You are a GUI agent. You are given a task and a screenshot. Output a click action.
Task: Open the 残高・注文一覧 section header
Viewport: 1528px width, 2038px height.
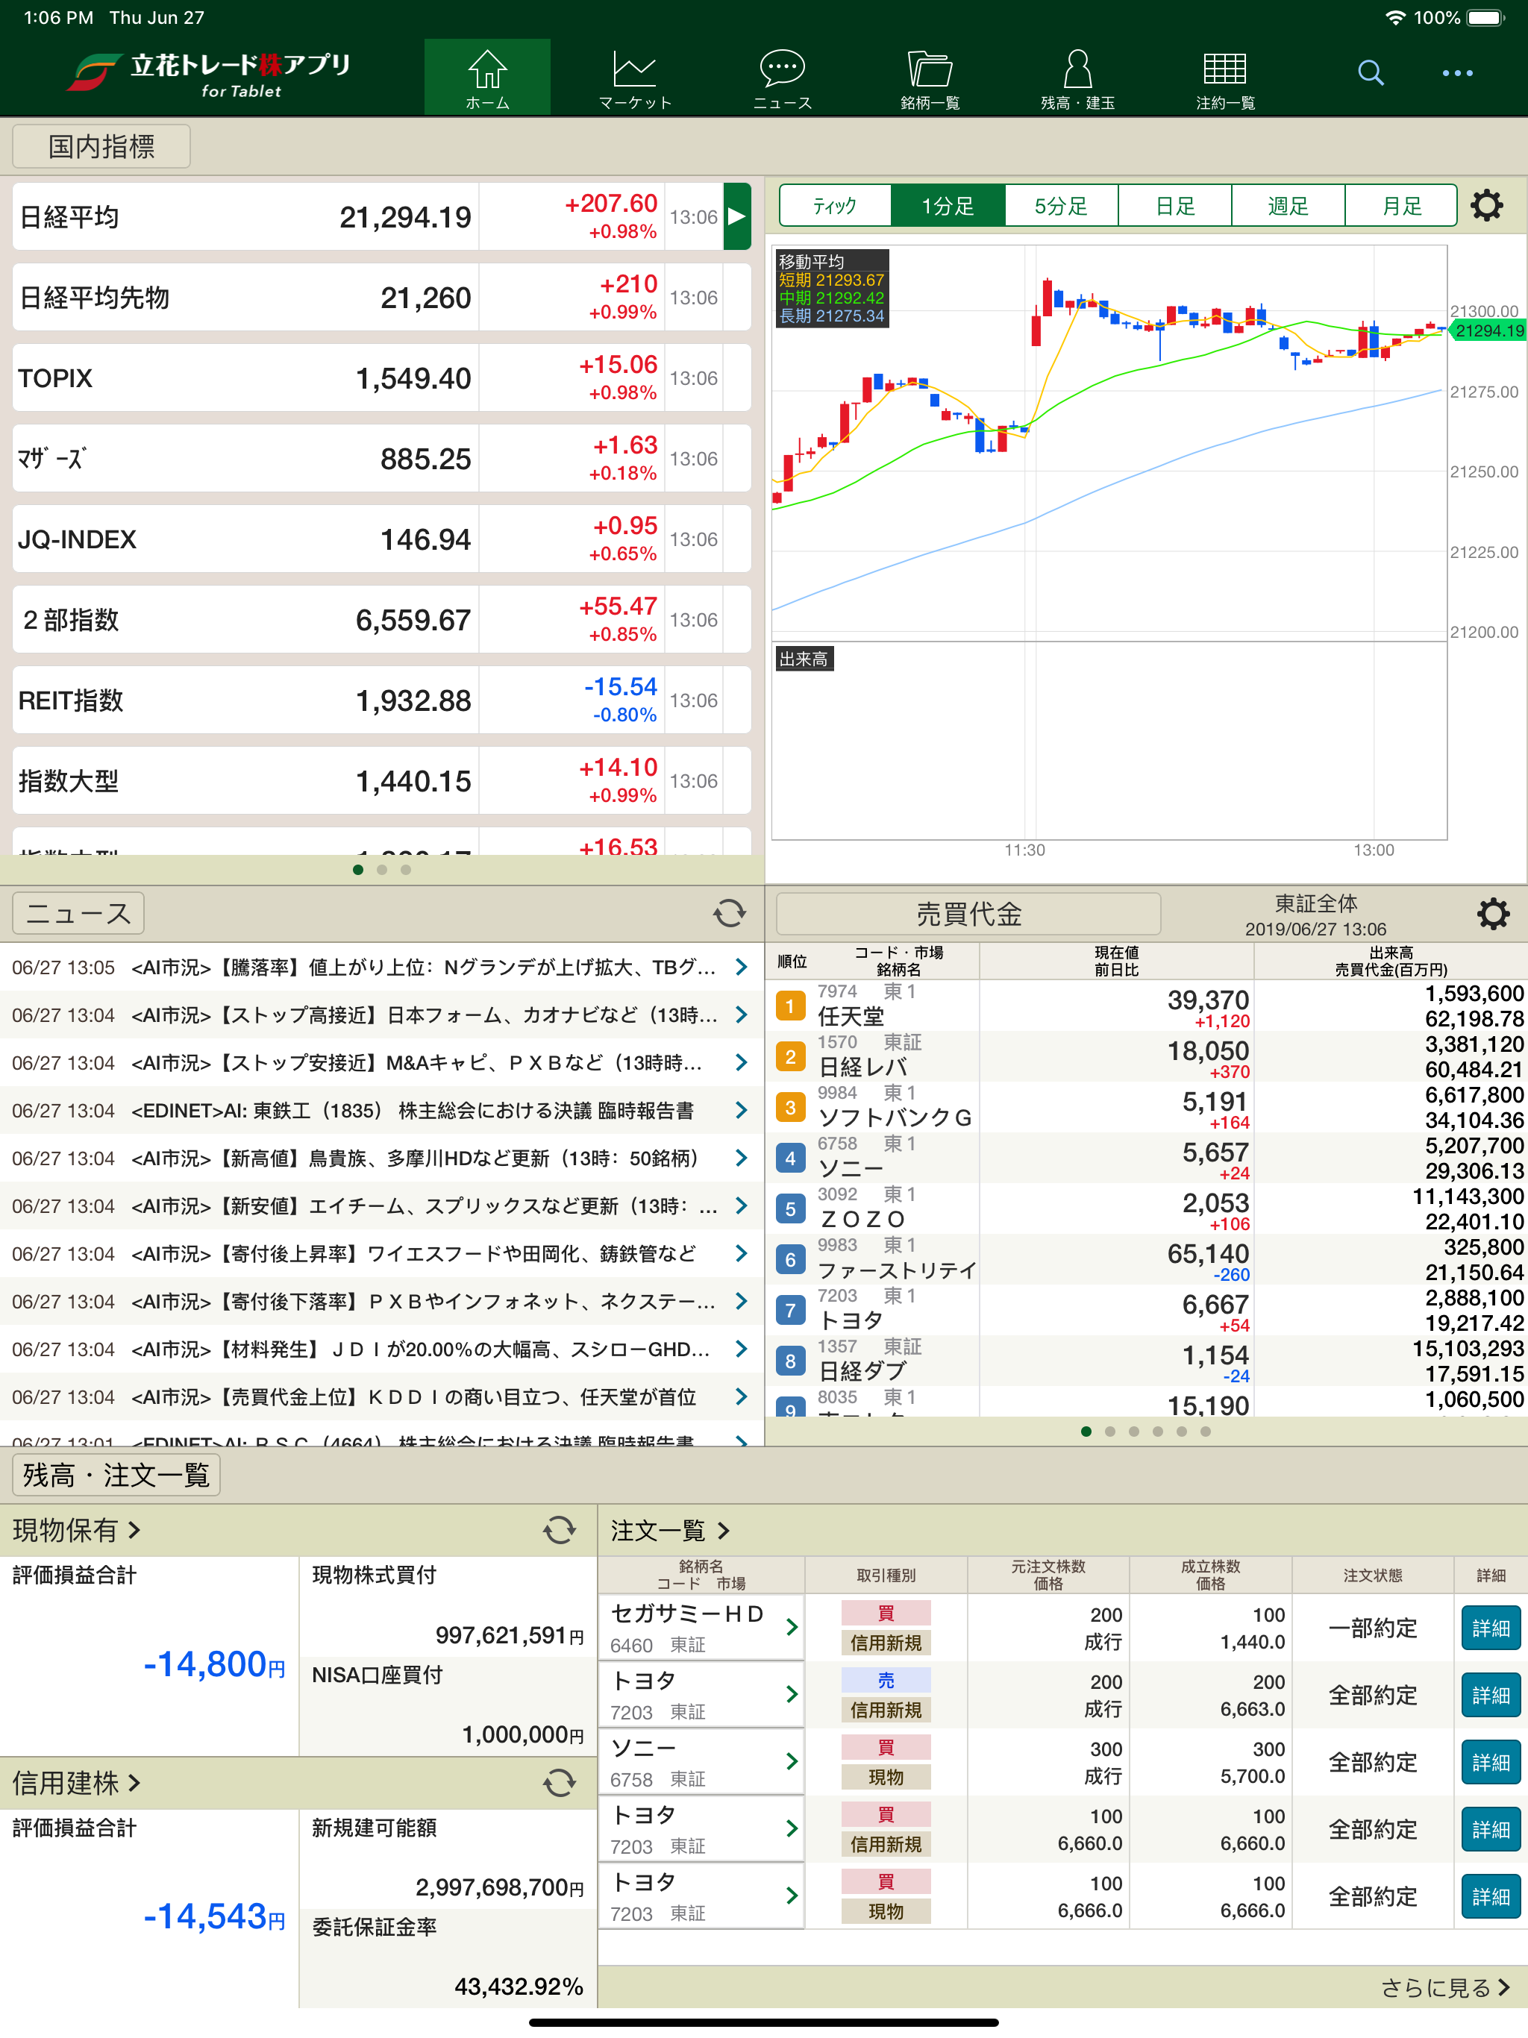[116, 1475]
